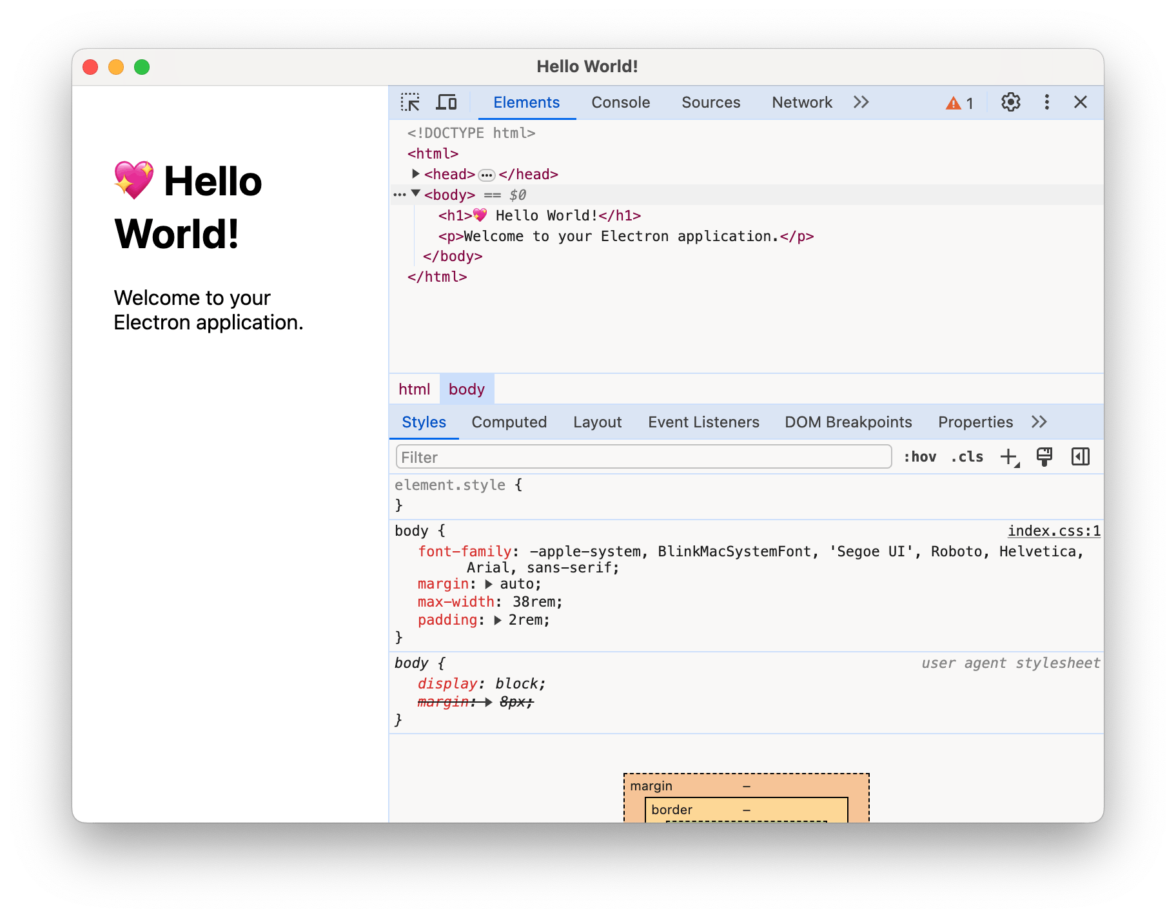Open DevTools settings gear
Screen dimensions: 1176x918
point(1010,102)
